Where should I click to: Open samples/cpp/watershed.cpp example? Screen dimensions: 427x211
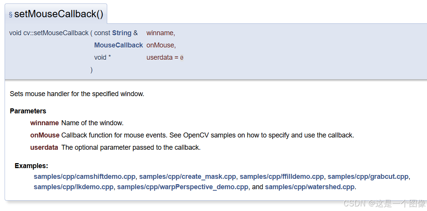click(310, 187)
